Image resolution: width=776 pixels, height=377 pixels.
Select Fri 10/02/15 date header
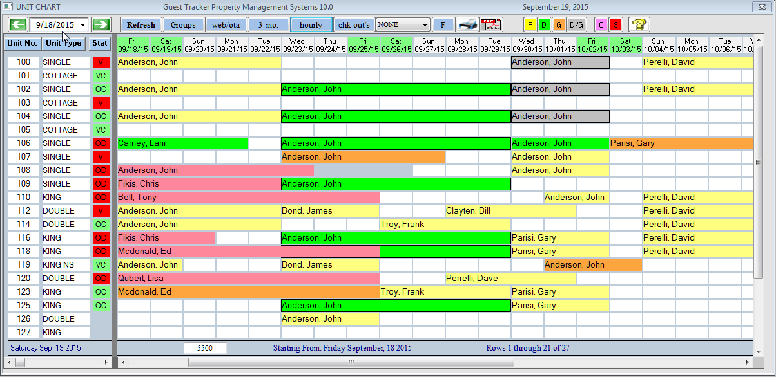tap(592, 45)
